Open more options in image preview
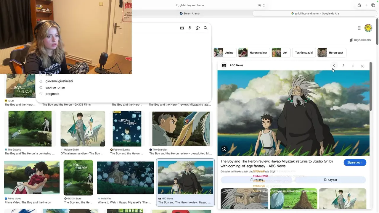Viewport: 379px width, 213px height. (353, 65)
